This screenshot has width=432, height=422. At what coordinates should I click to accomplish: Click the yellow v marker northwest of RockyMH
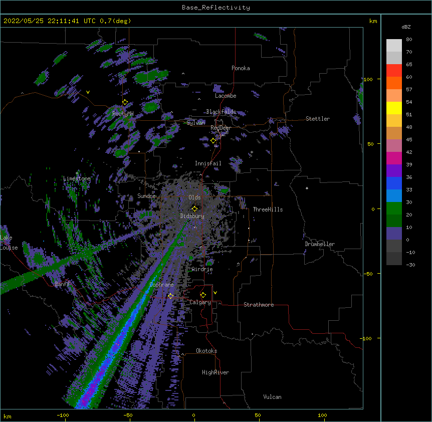(x=88, y=92)
